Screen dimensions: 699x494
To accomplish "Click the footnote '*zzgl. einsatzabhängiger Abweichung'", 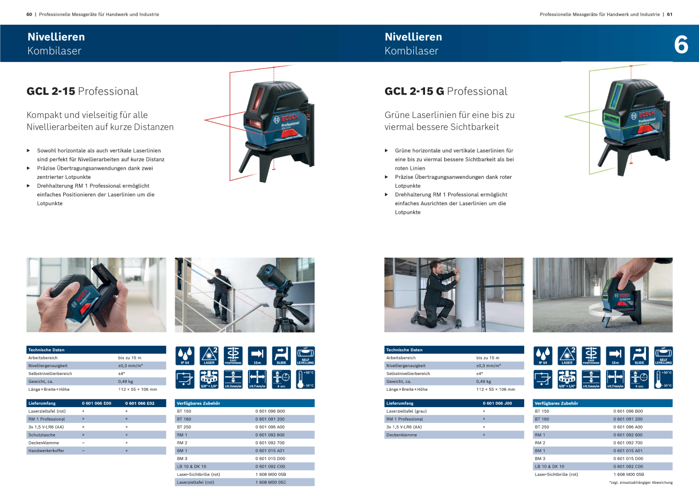I will coord(640,482).
